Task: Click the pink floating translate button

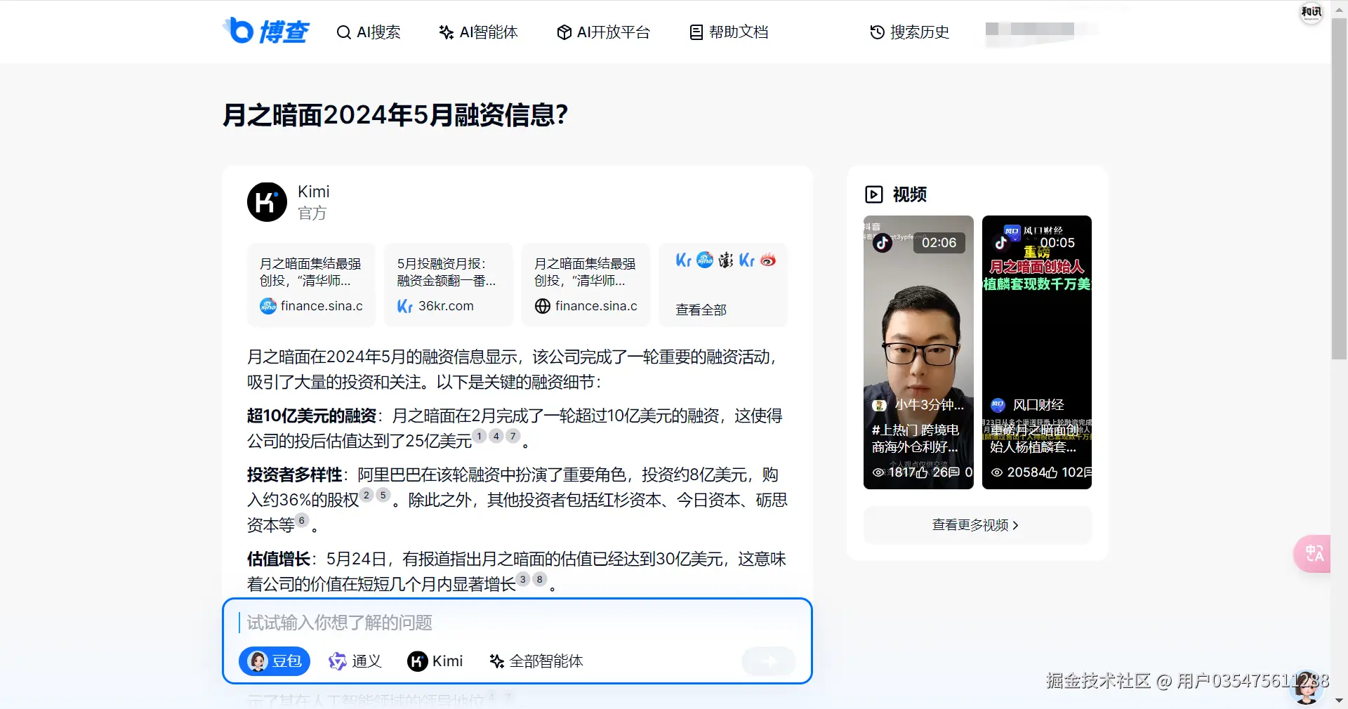Action: click(1313, 555)
